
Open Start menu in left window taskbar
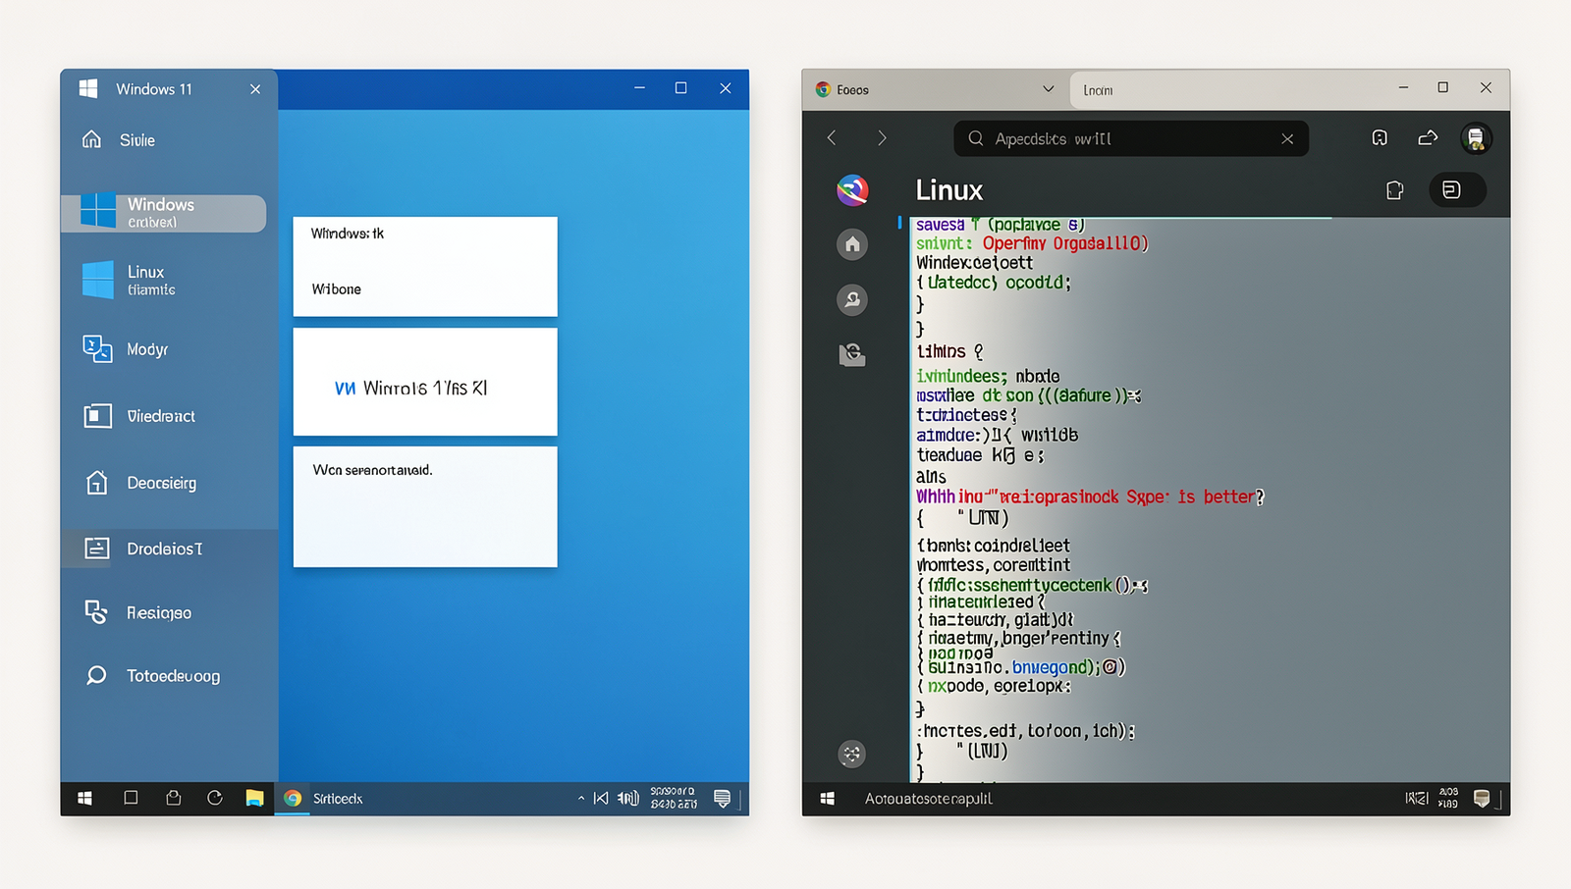click(85, 799)
